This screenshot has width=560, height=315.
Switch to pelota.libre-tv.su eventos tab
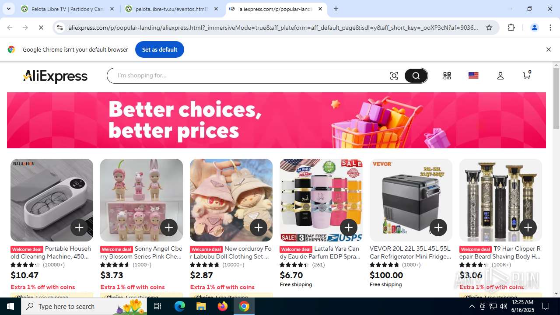pyautogui.click(x=171, y=9)
